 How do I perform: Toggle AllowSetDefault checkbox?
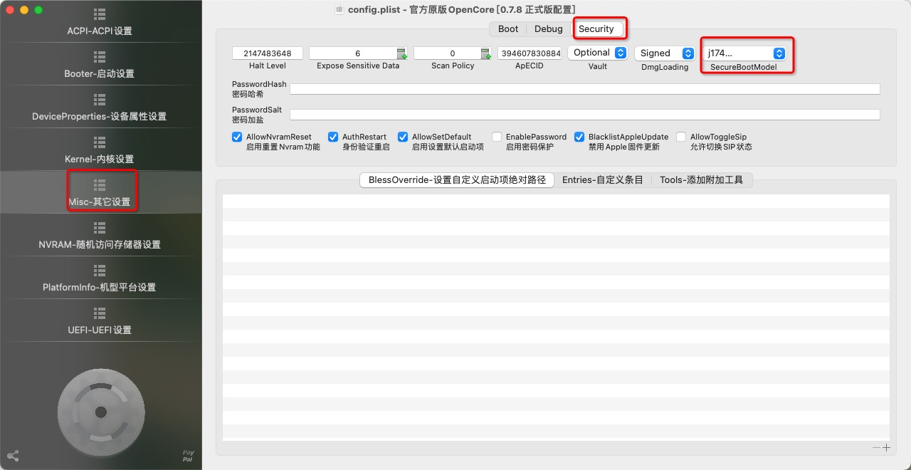403,137
